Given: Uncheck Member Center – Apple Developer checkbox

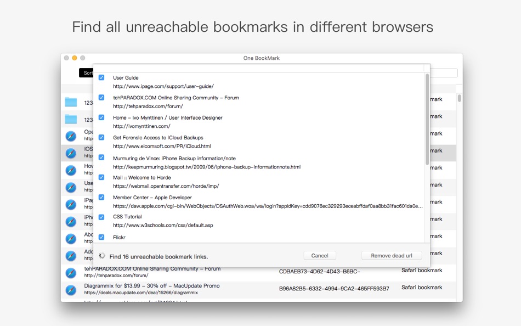Looking at the screenshot, I should pyautogui.click(x=101, y=197).
